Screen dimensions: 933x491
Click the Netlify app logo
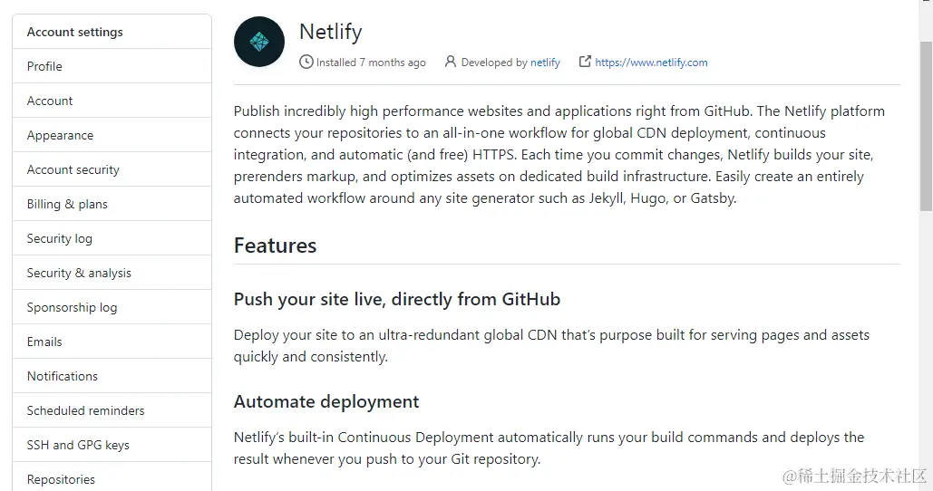(258, 42)
